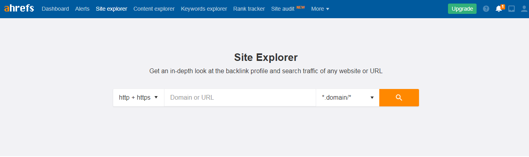Open the help question mark icon
529x157 pixels.
click(x=486, y=9)
